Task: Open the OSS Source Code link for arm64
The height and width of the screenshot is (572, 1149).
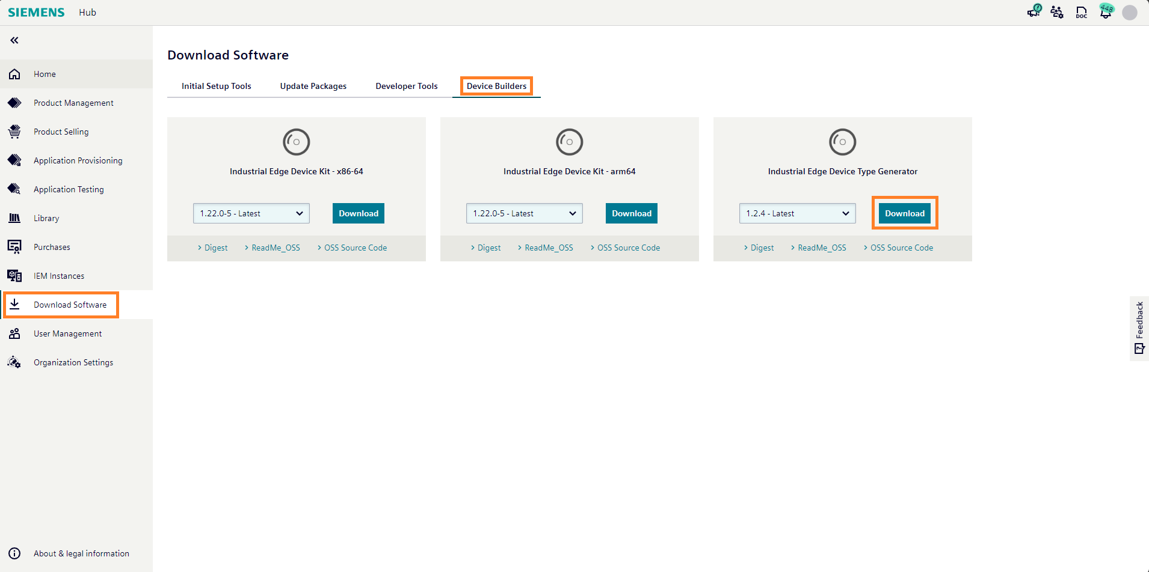Action: pos(628,248)
